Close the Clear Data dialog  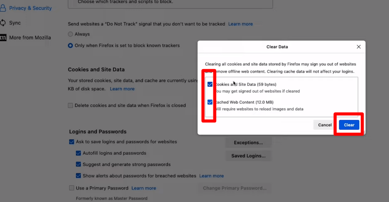359,47
